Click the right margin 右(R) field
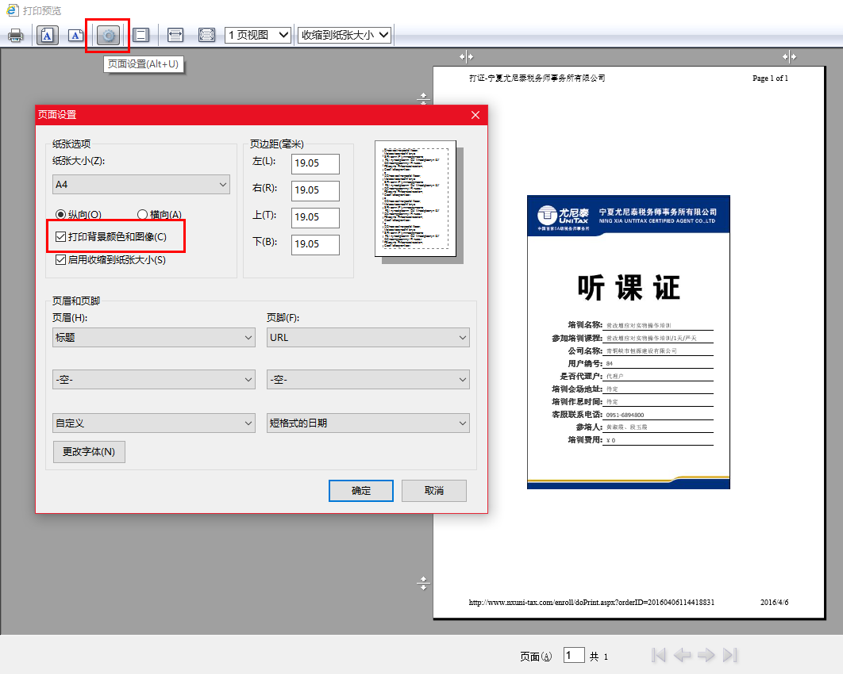The width and height of the screenshot is (843, 674). [316, 190]
